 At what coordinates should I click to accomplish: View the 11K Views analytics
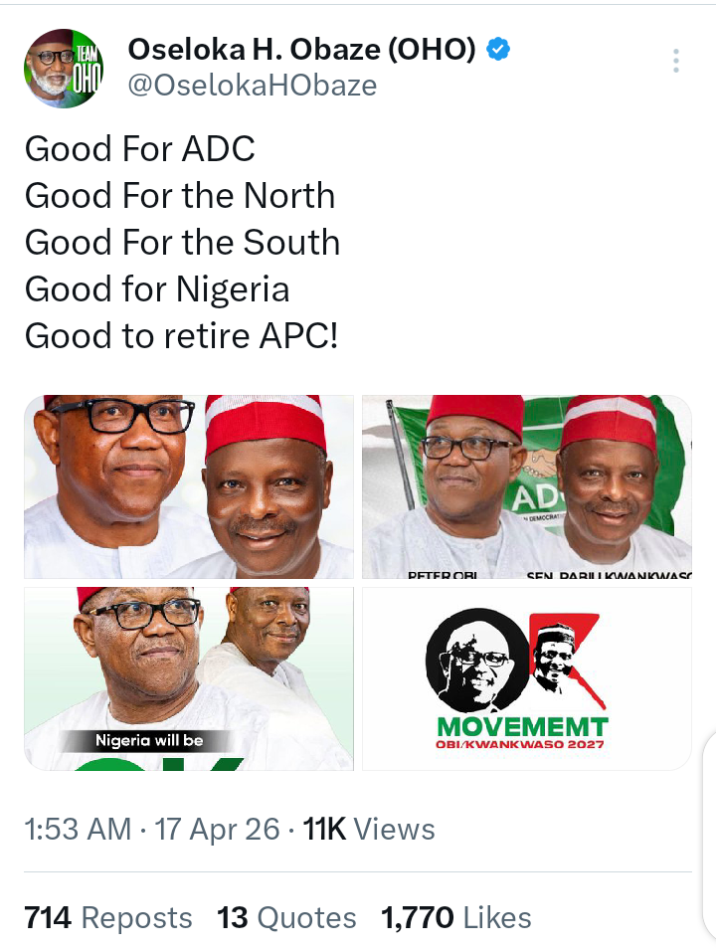point(369,830)
